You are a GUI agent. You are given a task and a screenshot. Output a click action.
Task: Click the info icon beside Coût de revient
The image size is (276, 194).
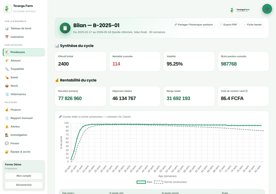pyautogui.click(x=246, y=91)
